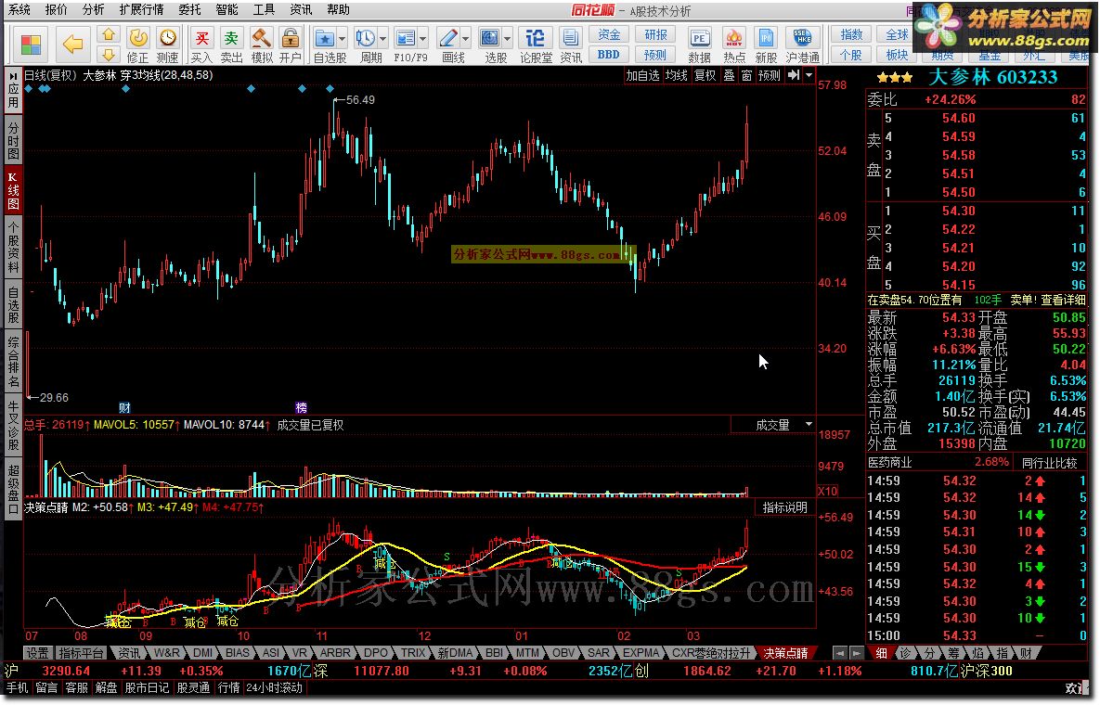The width and height of the screenshot is (1100, 705).
Task: Click the BBD toolbar button
Action: point(608,54)
